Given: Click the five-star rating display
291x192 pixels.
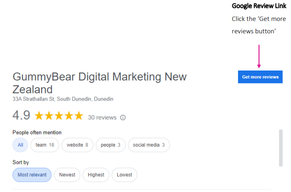Looking at the screenshot, I should [x=59, y=116].
